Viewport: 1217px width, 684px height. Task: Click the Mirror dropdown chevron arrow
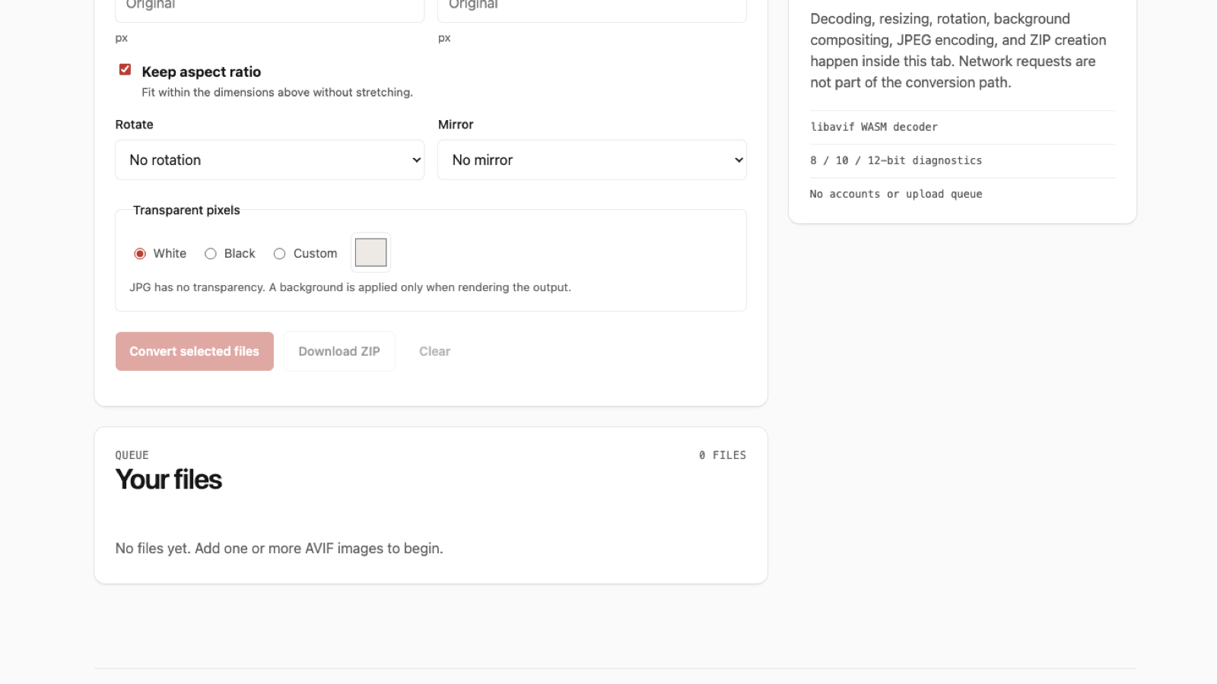[x=739, y=160]
